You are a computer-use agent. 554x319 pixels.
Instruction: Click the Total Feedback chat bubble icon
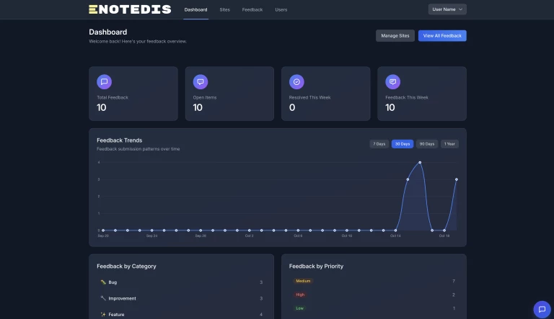pyautogui.click(x=104, y=82)
